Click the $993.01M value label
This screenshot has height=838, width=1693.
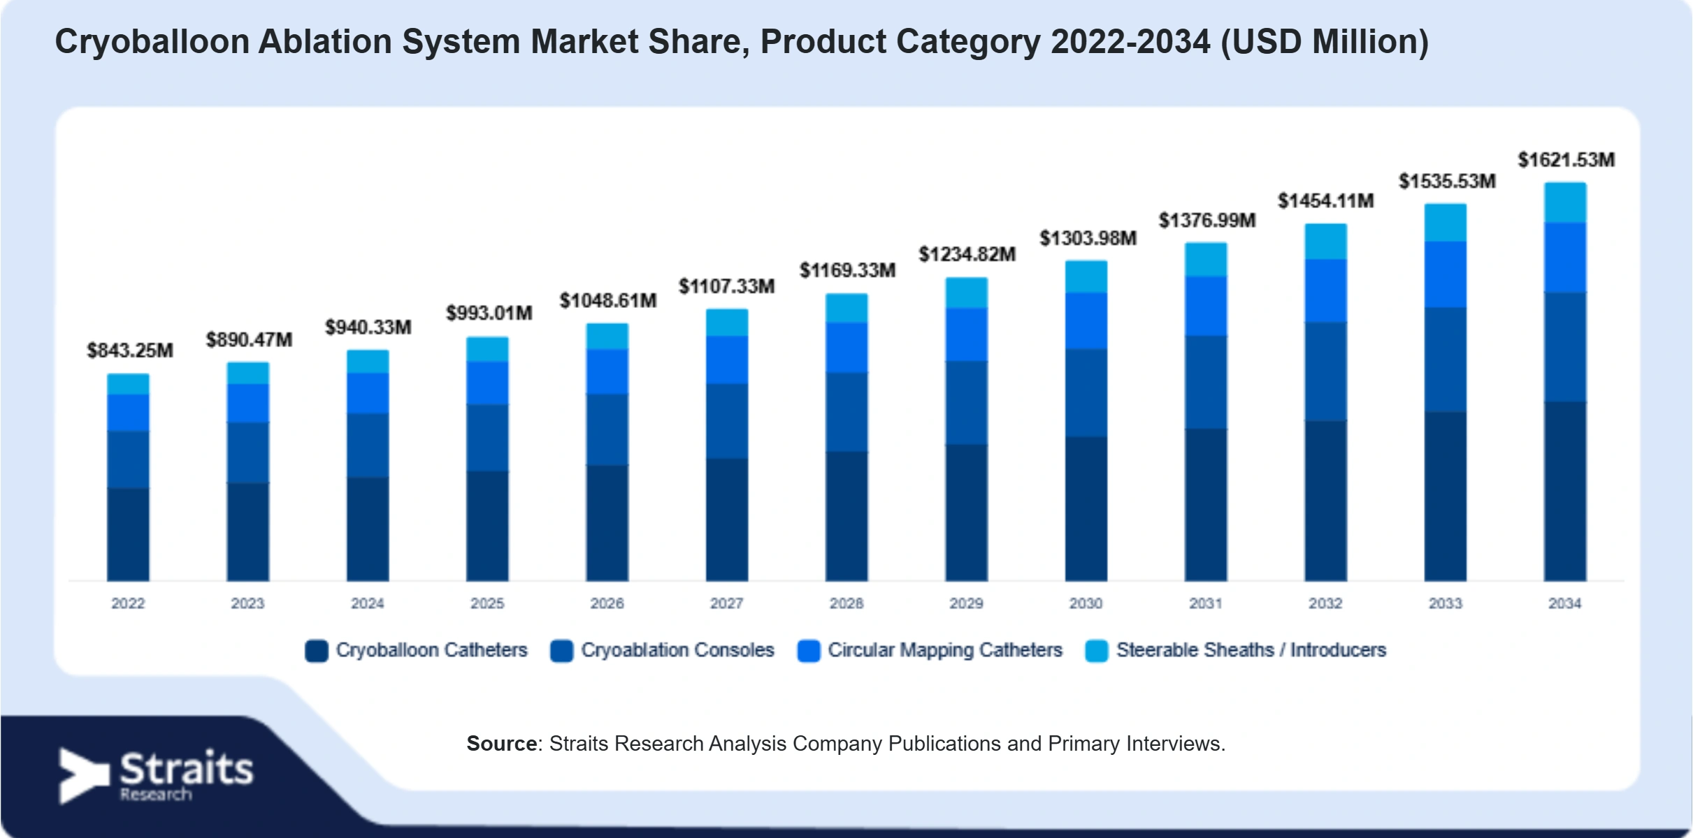489,313
